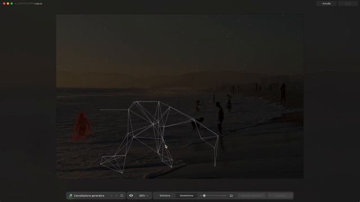Click the info panel icon in toolbar

tap(121, 196)
